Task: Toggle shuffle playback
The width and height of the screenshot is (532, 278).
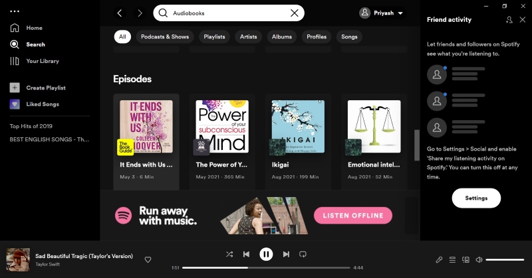Action: pyautogui.click(x=229, y=254)
